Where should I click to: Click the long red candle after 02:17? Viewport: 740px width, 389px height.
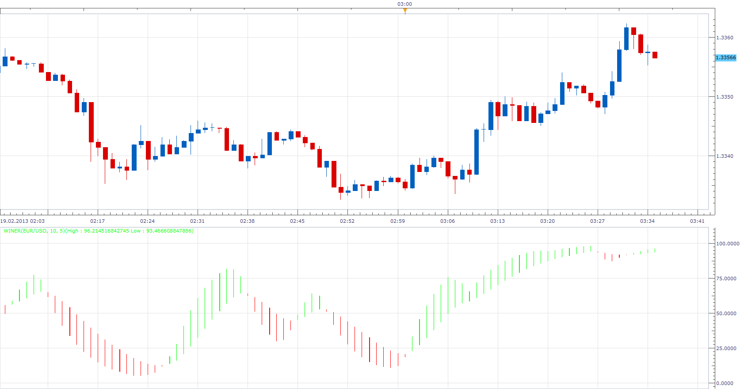(91, 122)
